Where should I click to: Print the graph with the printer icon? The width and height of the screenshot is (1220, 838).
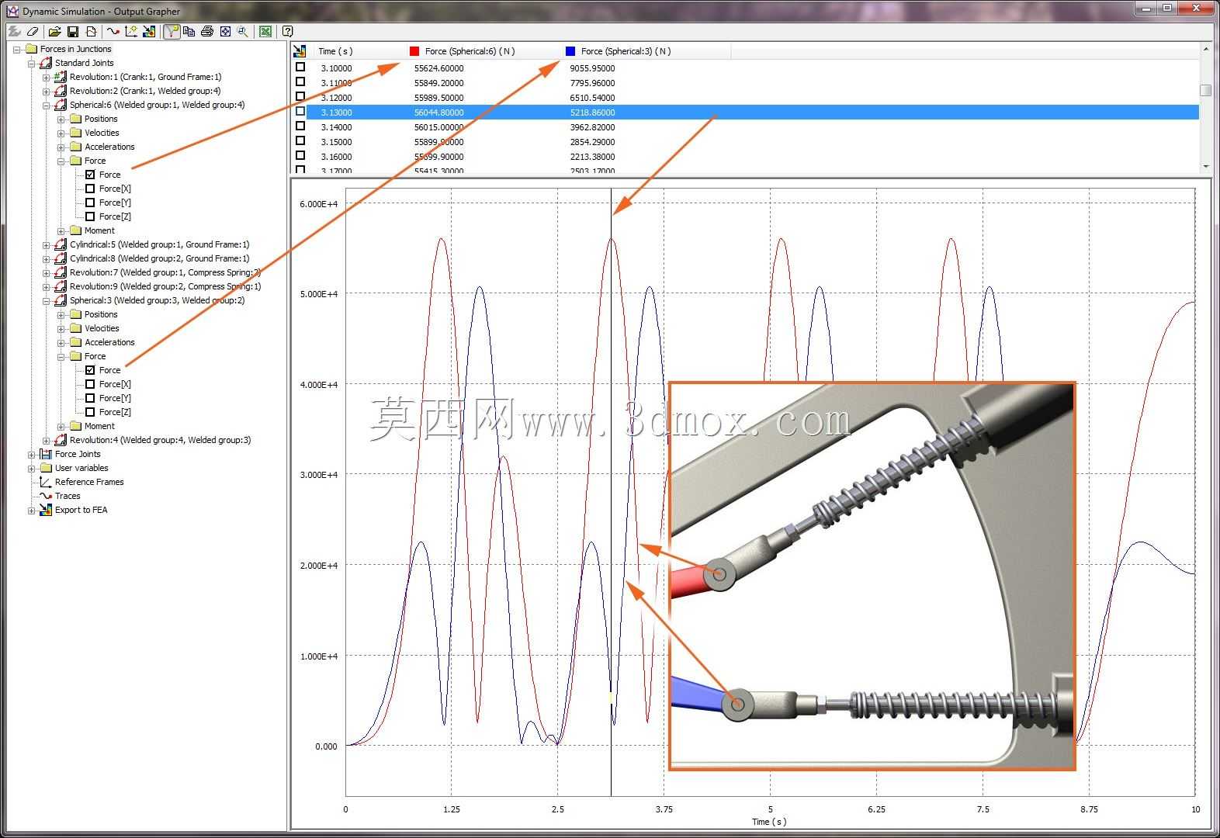click(207, 32)
